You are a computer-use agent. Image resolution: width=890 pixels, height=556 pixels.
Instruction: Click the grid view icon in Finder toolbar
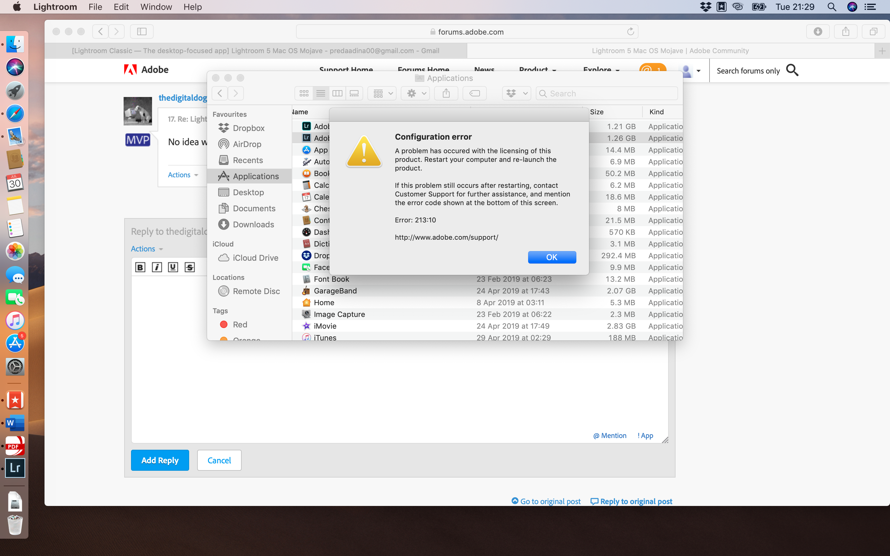[x=304, y=94]
